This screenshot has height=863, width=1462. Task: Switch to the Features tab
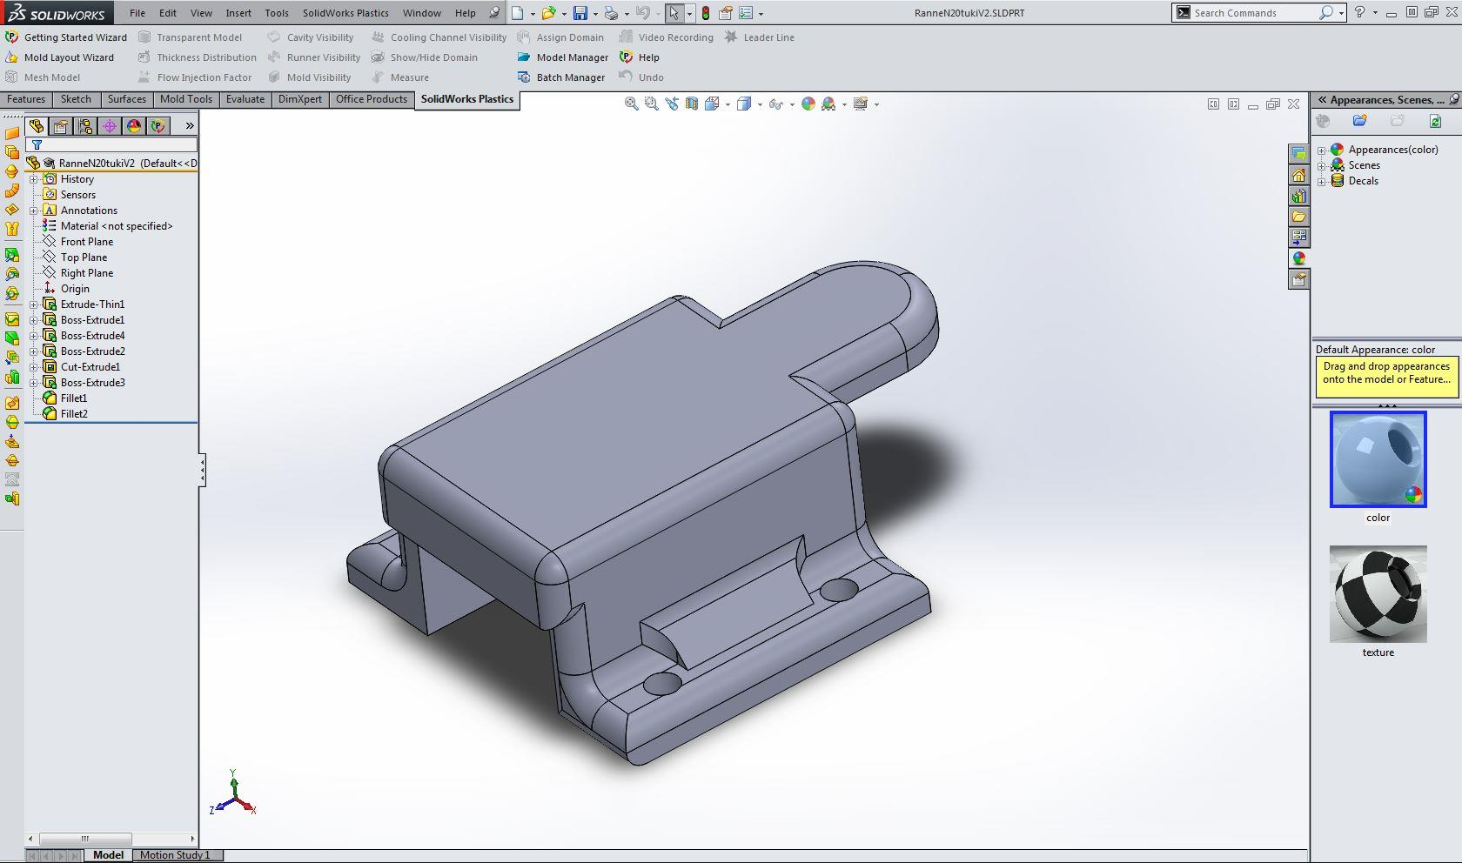(x=26, y=99)
